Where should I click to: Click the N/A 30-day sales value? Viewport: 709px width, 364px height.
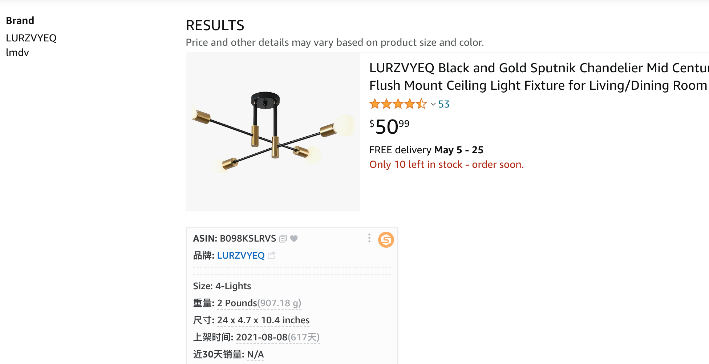[255, 354]
